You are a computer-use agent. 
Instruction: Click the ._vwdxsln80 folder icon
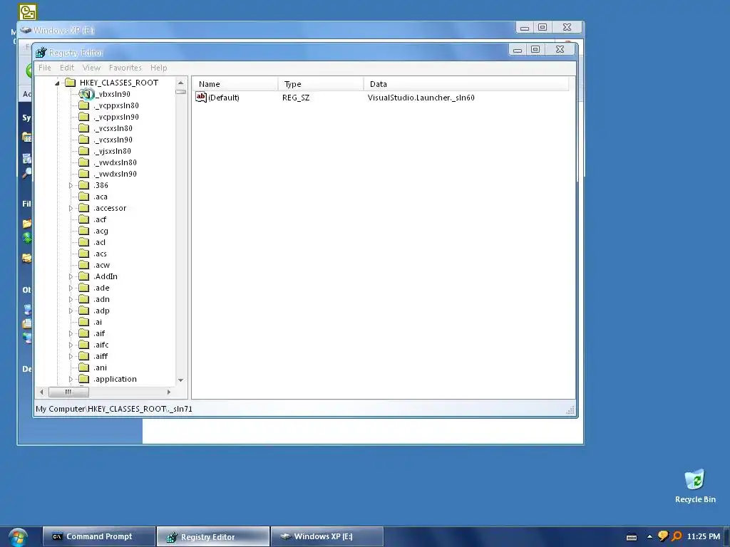coord(84,162)
